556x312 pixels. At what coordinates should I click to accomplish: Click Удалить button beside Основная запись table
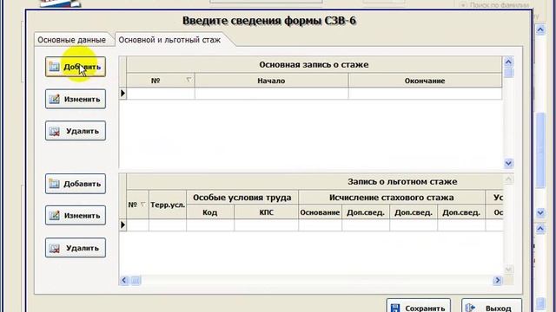tap(76, 131)
